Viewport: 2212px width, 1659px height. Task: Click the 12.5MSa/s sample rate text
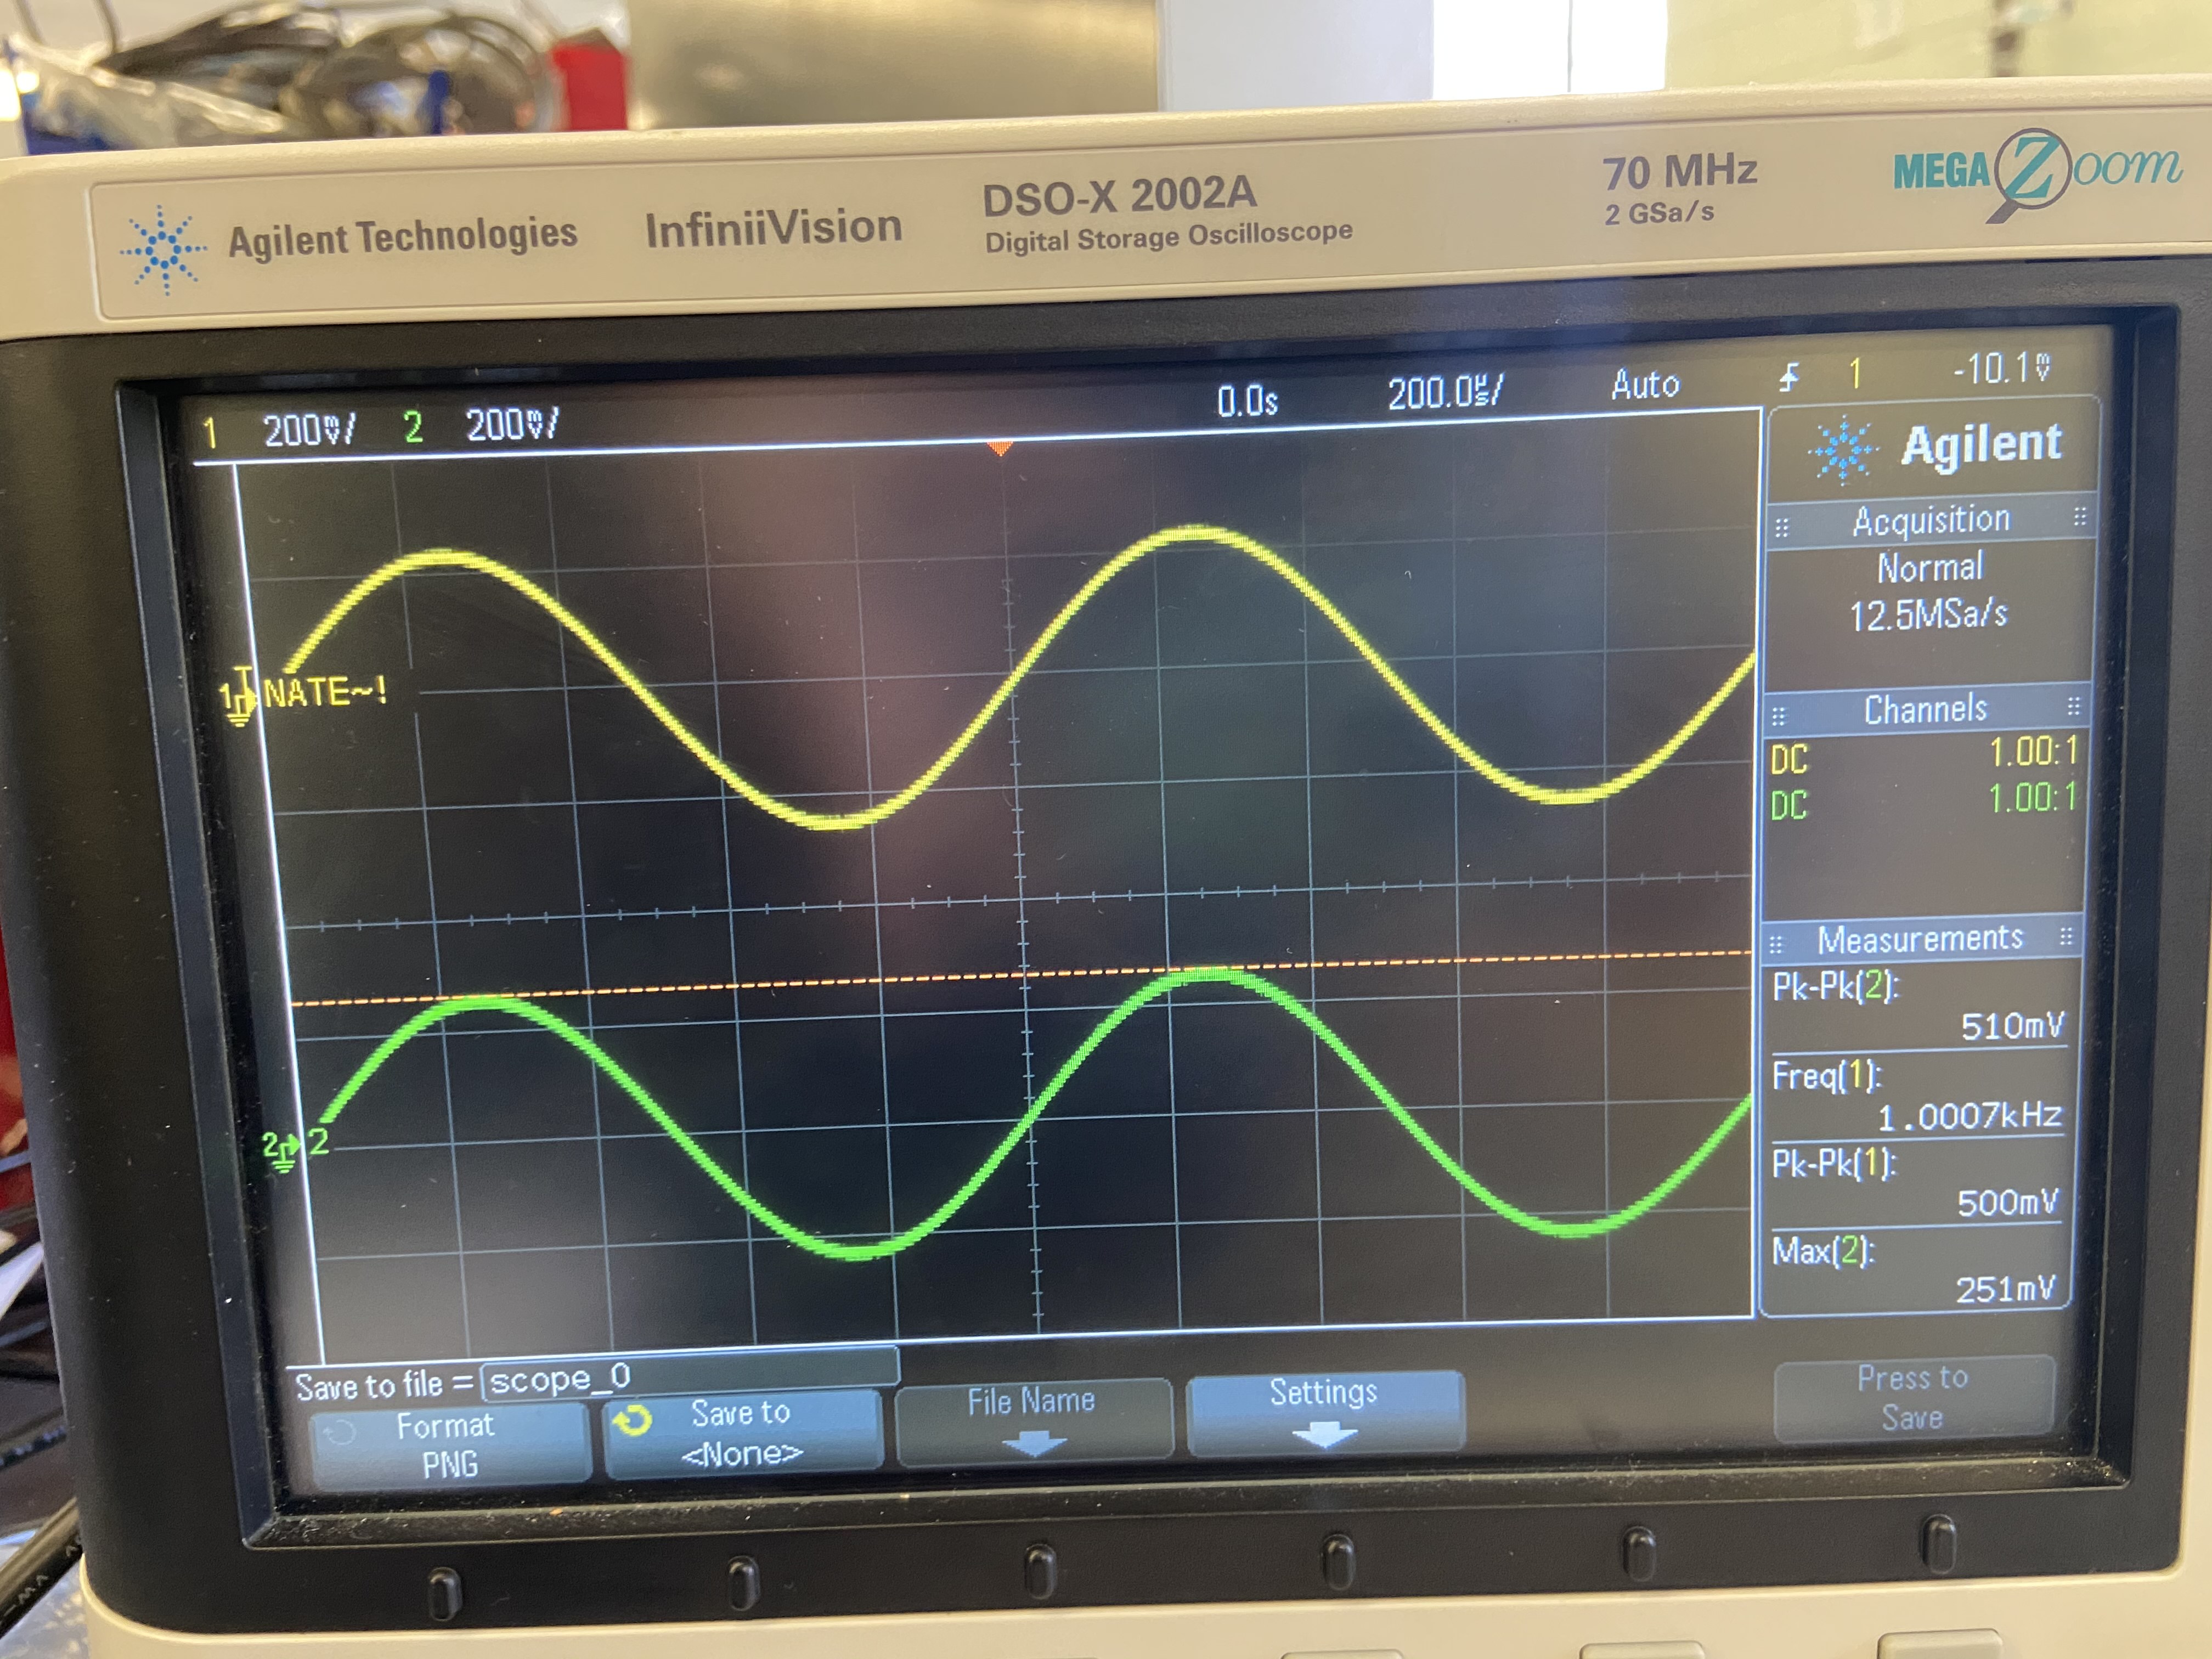point(1928,614)
